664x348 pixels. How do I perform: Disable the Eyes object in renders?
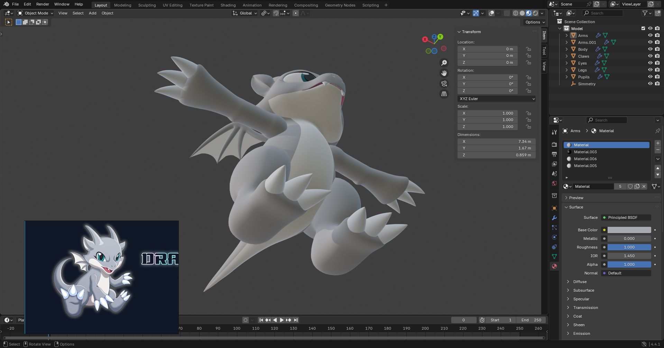[657, 63]
